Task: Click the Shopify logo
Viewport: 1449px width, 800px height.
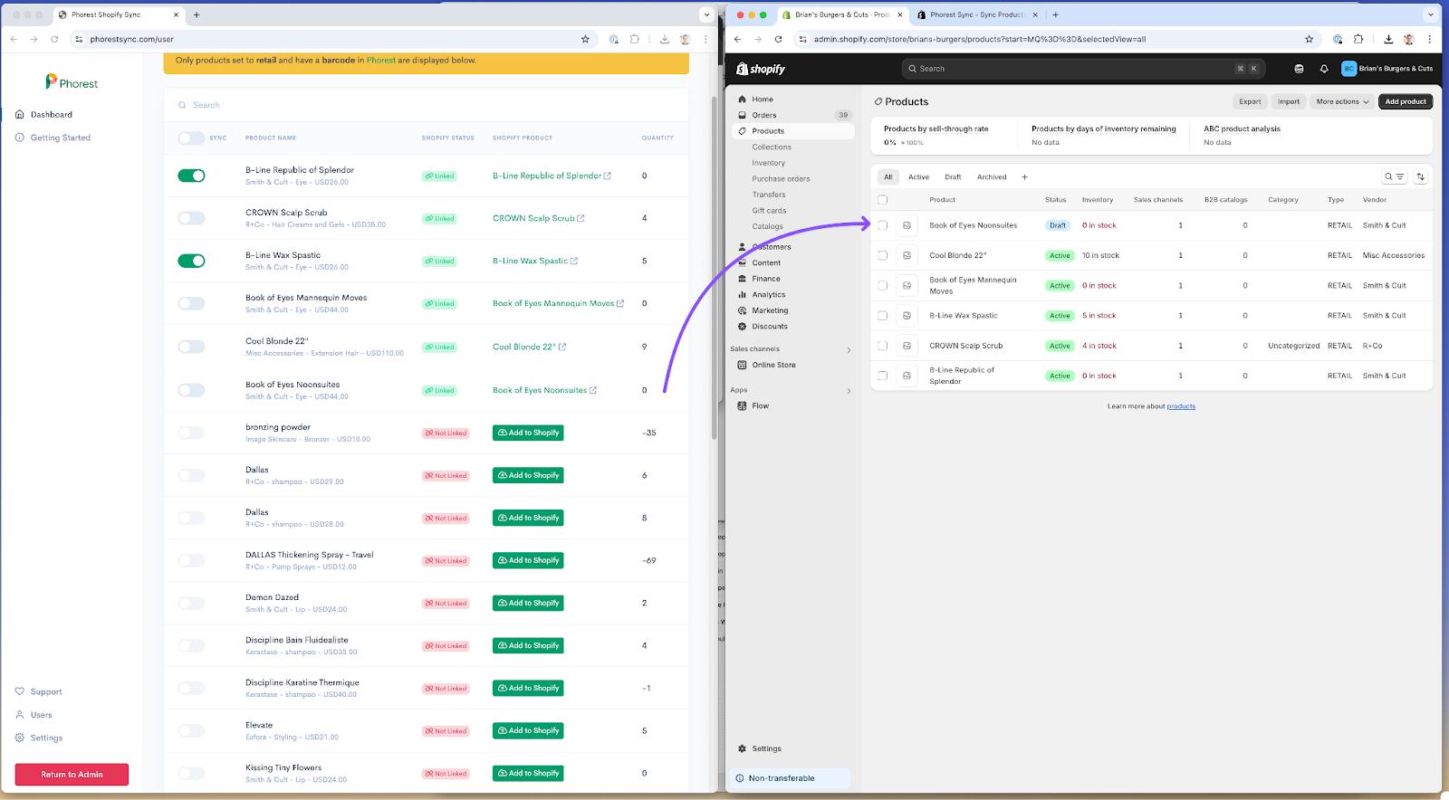Action: (761, 69)
